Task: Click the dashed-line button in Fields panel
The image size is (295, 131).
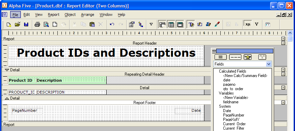Action: [235, 57]
